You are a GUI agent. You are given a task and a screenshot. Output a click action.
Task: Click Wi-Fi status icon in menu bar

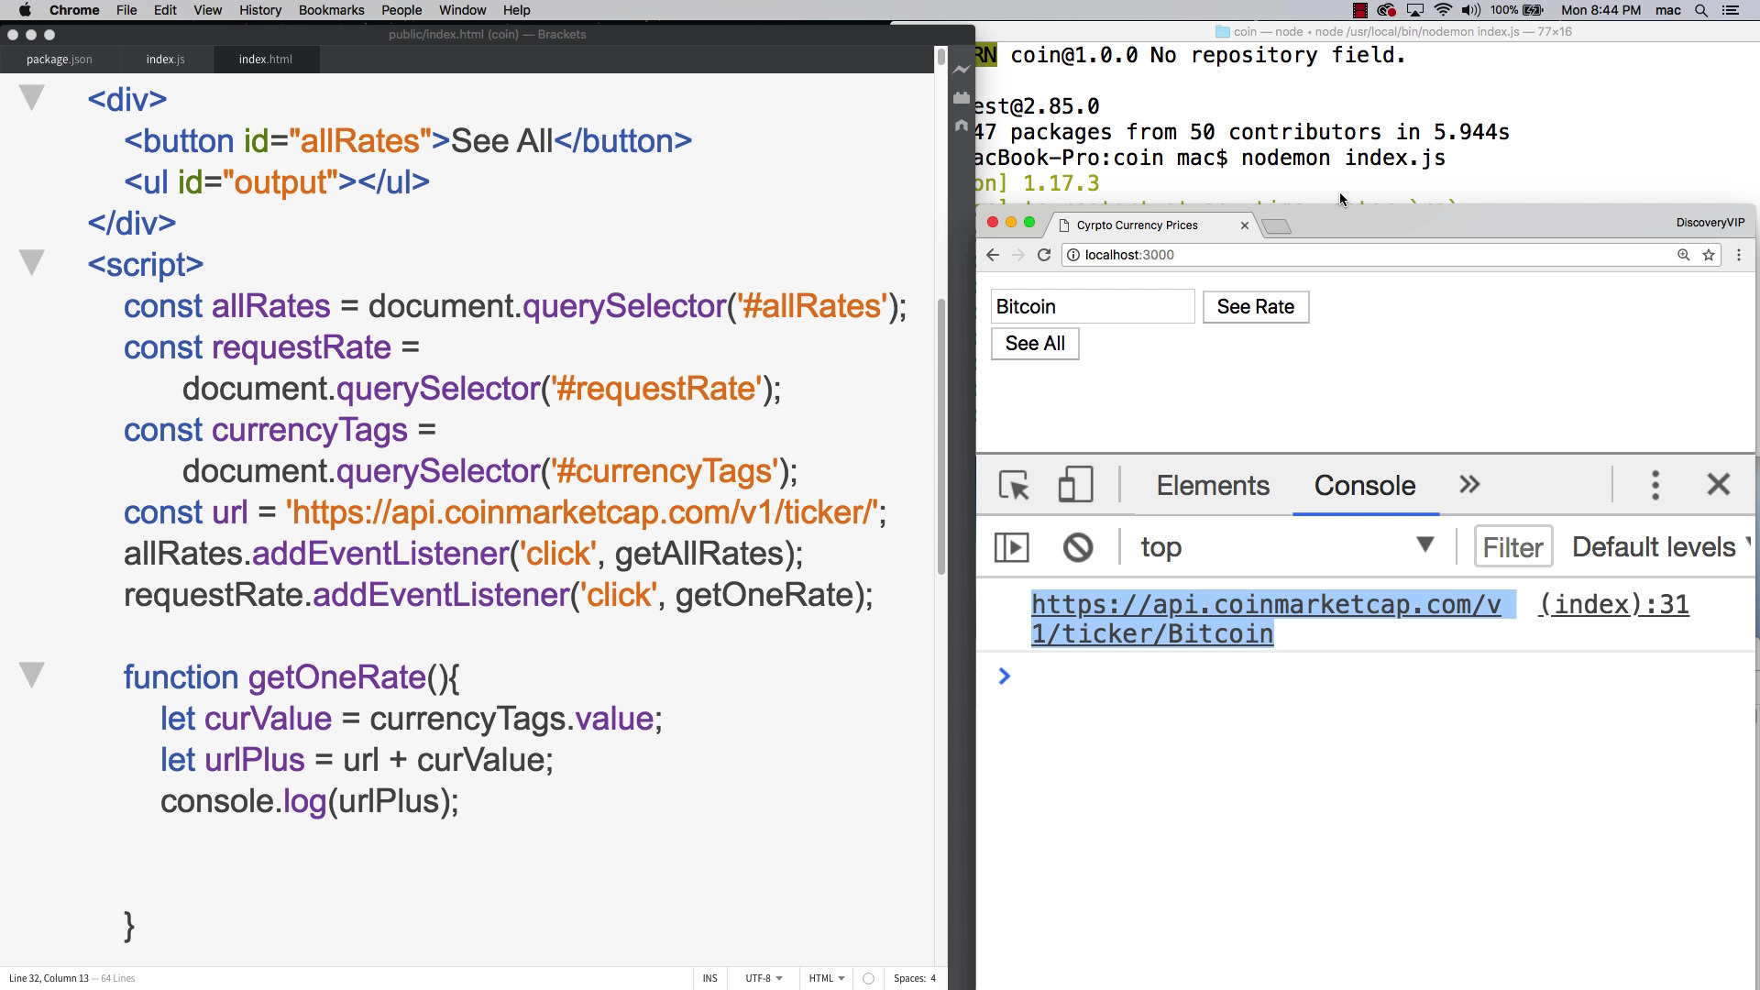tap(1443, 10)
